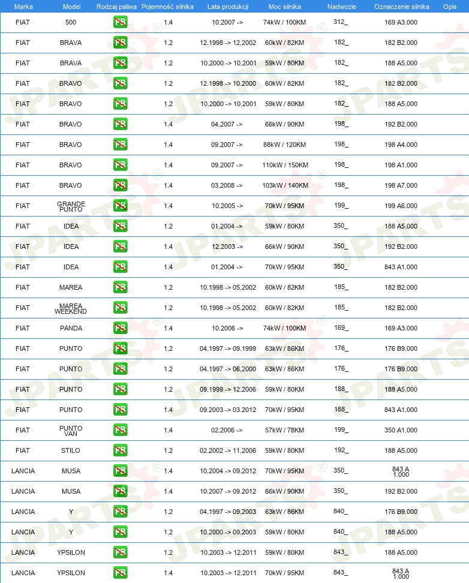This screenshot has height=583, width=469.
Task: Click the Nadwozie column header
Action: (342, 7)
